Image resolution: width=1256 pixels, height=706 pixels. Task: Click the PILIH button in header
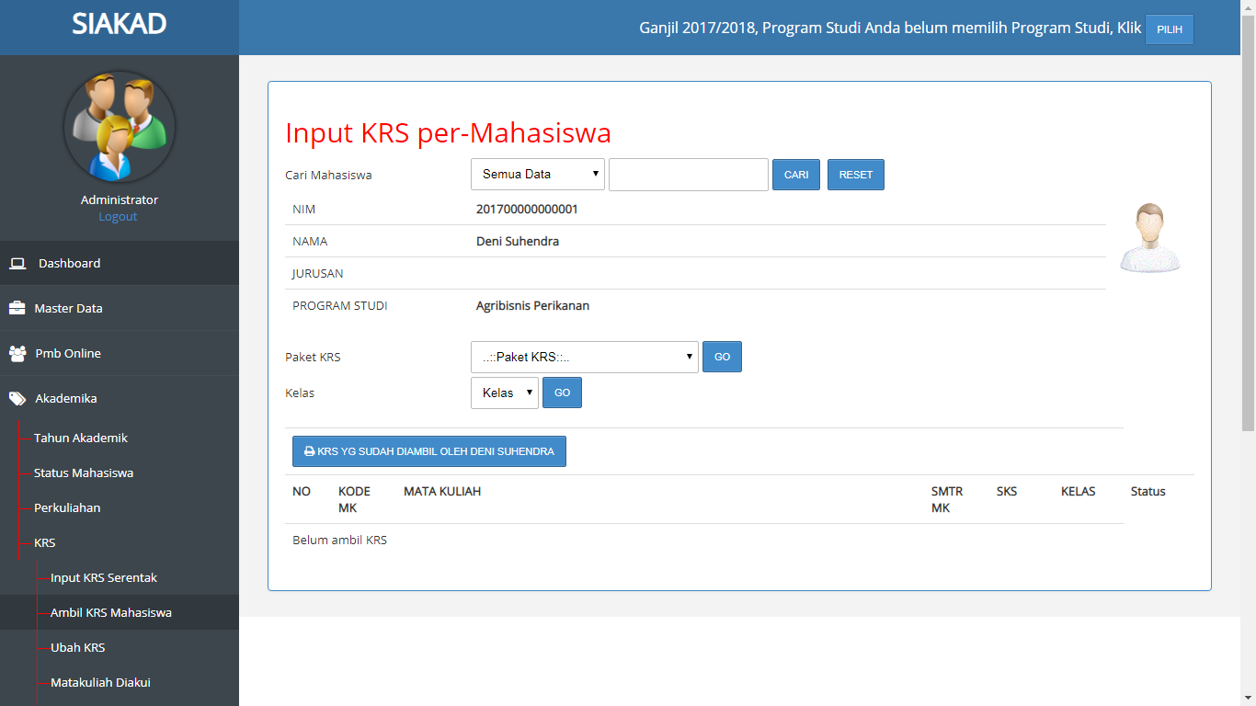pos(1170,29)
